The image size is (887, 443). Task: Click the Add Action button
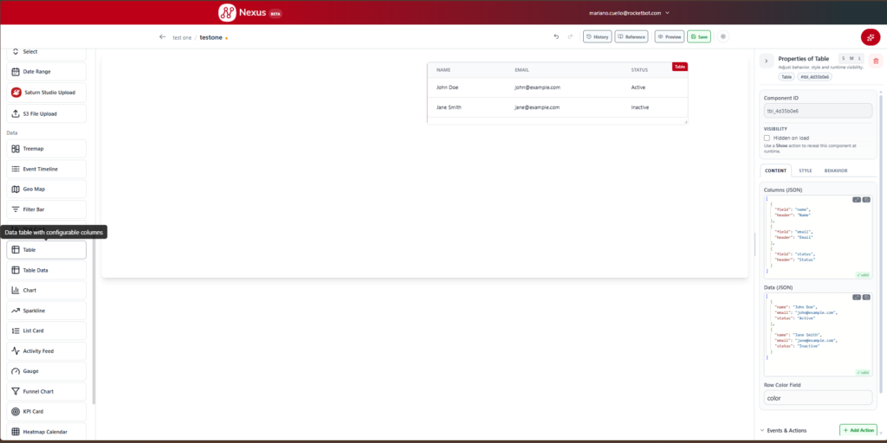click(x=858, y=431)
